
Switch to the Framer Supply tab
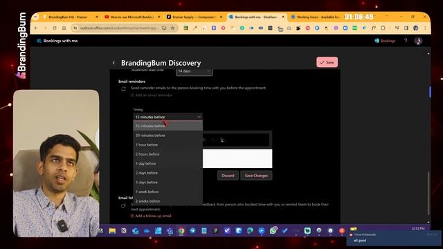[194, 17]
